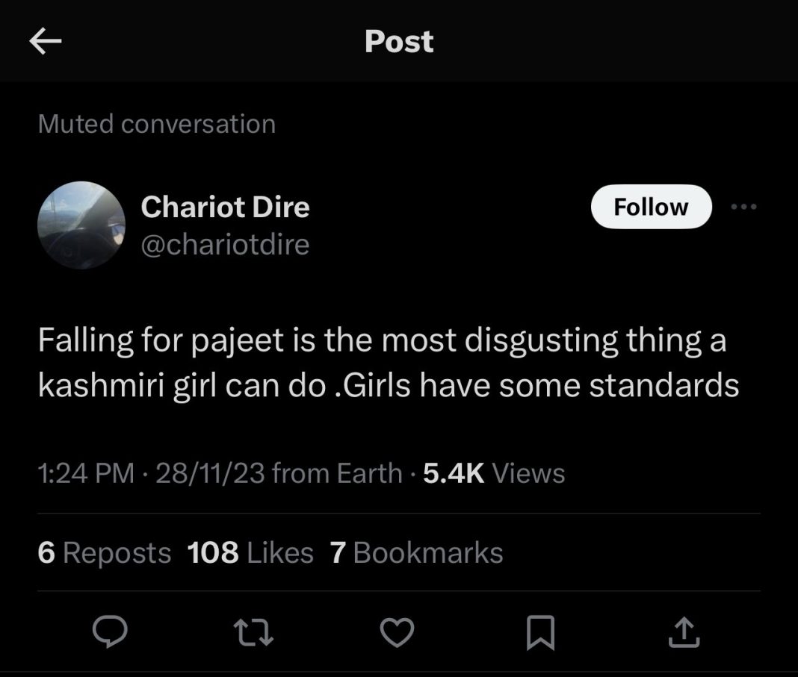
Task: Repost using the arrows icon
Action: (x=253, y=631)
